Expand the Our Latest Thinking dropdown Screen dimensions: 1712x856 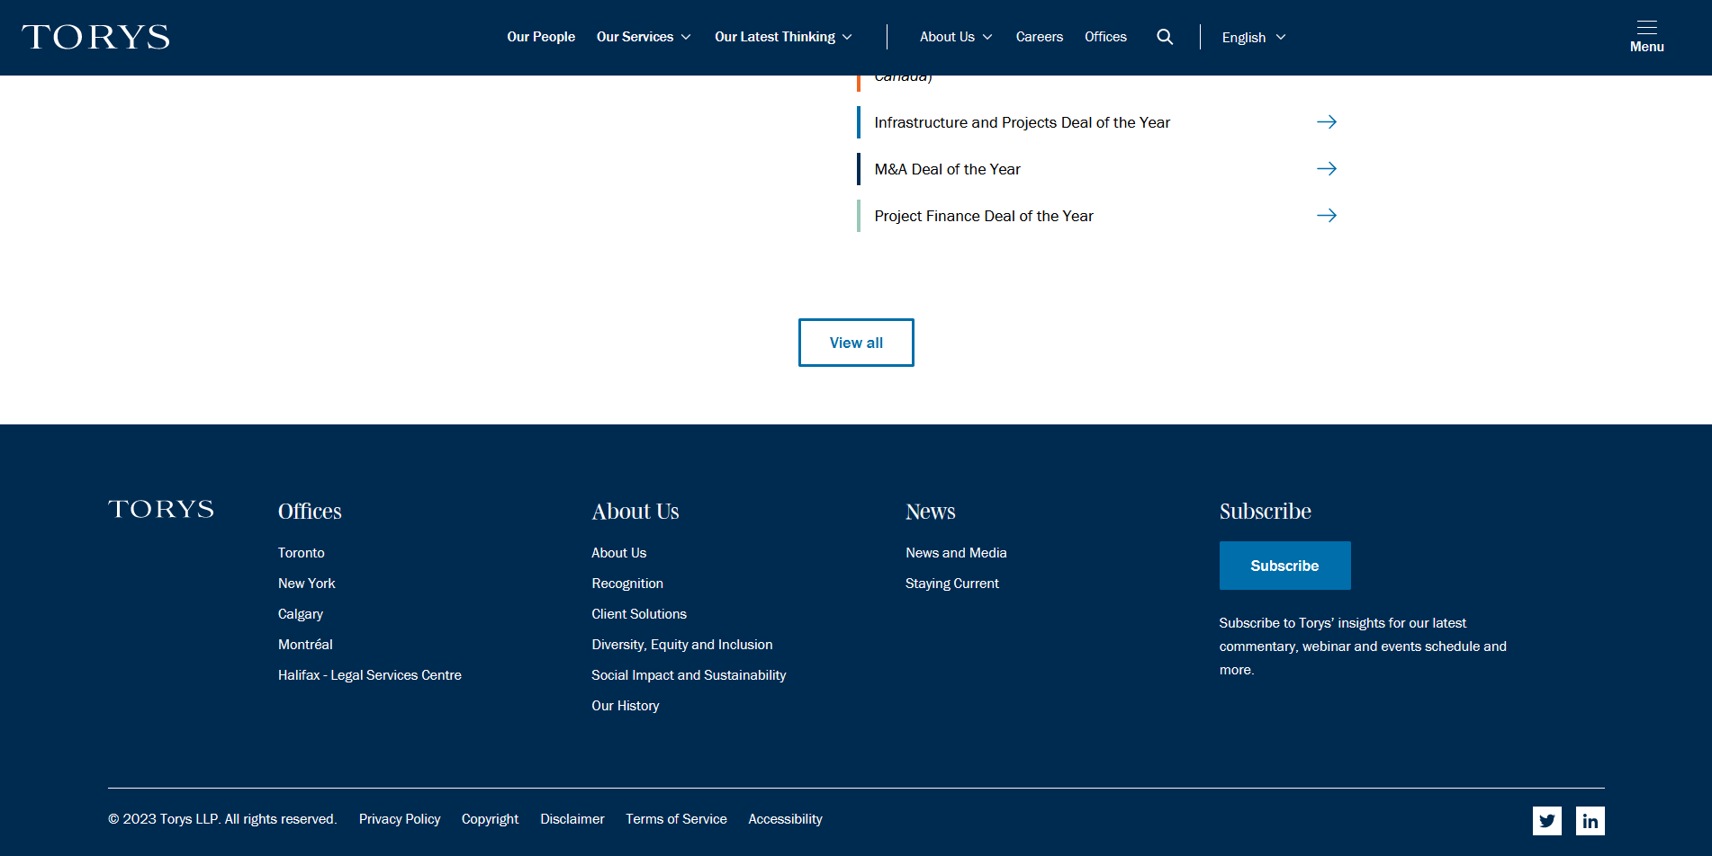pos(783,37)
